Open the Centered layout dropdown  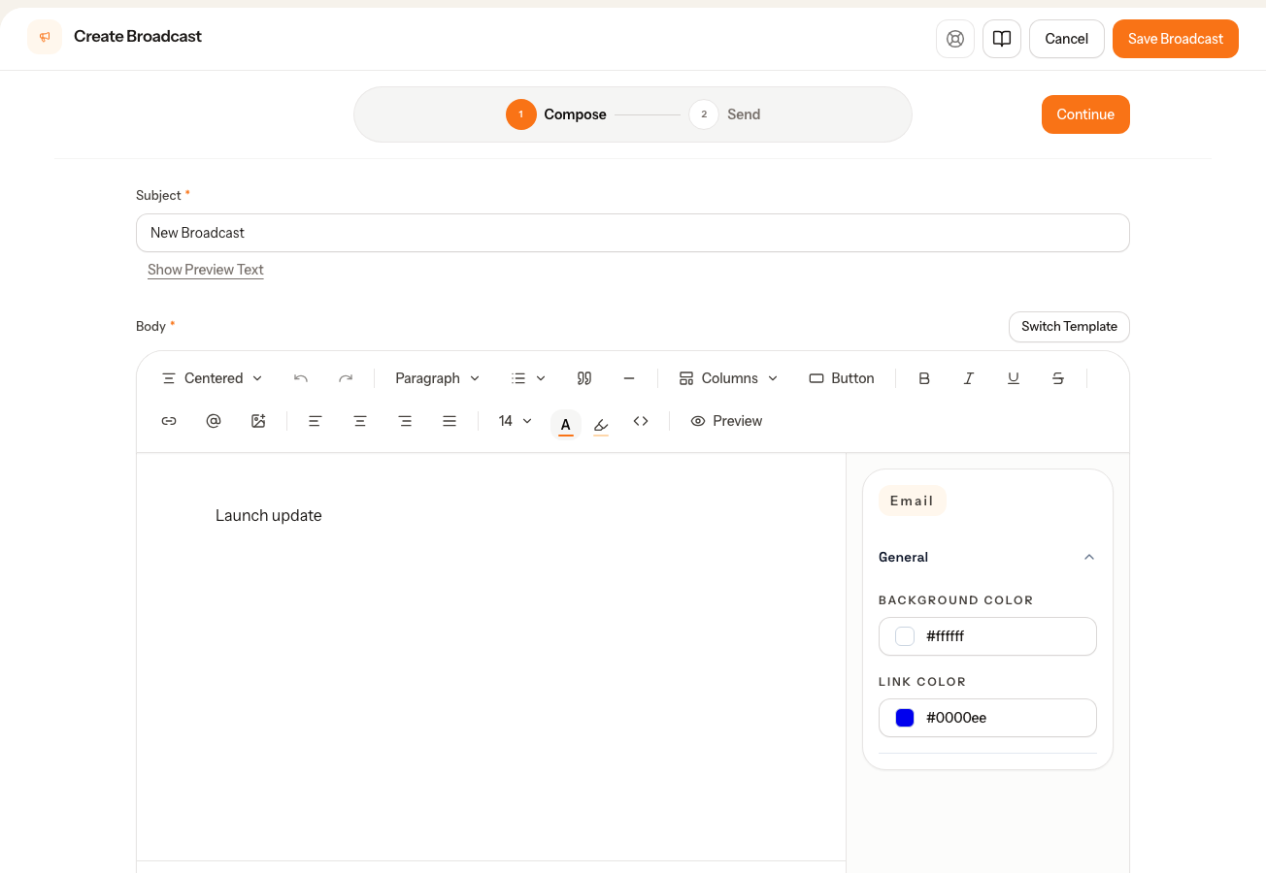pos(212,378)
